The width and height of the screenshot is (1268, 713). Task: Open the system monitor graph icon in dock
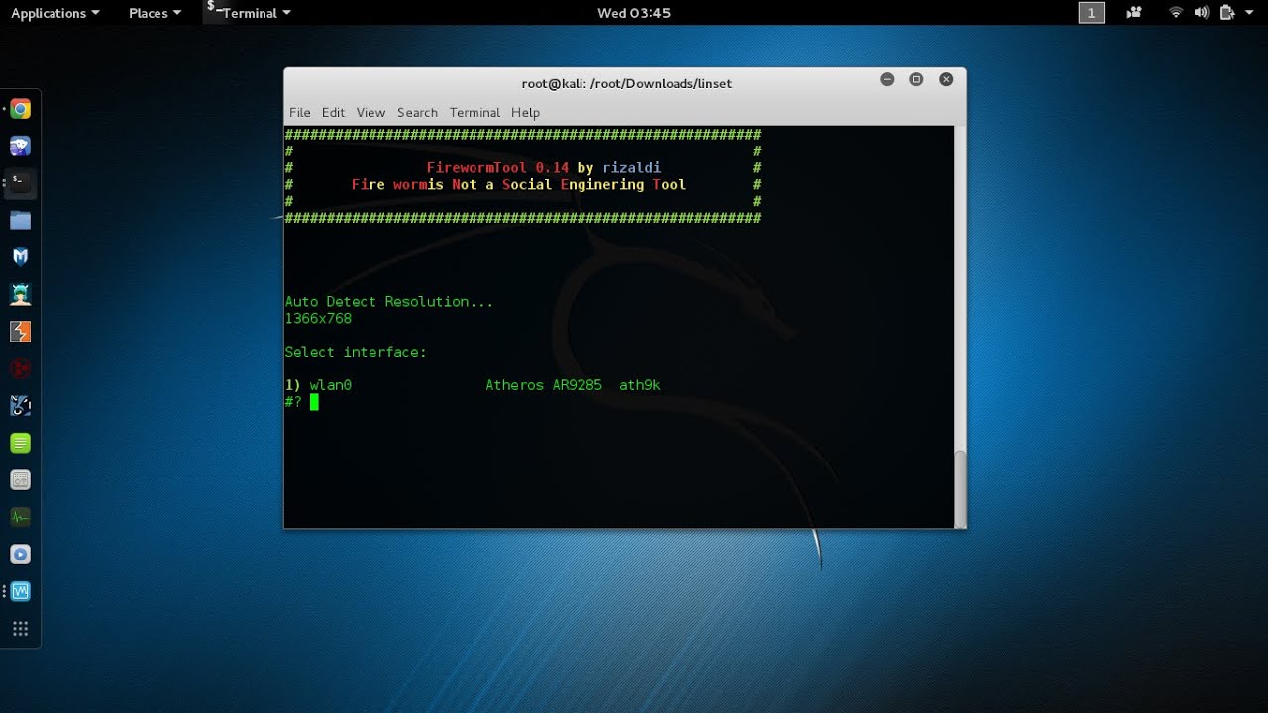[20, 517]
